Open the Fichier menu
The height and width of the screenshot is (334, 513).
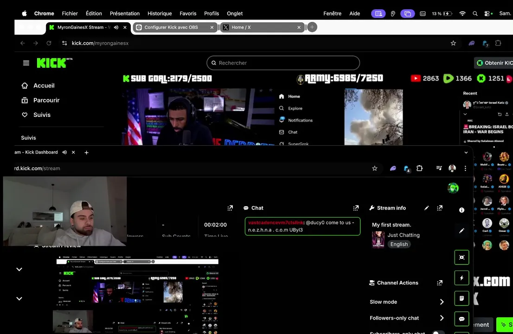coord(70,14)
